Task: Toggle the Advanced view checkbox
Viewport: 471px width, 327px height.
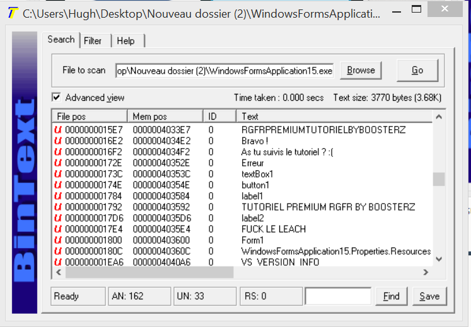Action: pyautogui.click(x=56, y=97)
